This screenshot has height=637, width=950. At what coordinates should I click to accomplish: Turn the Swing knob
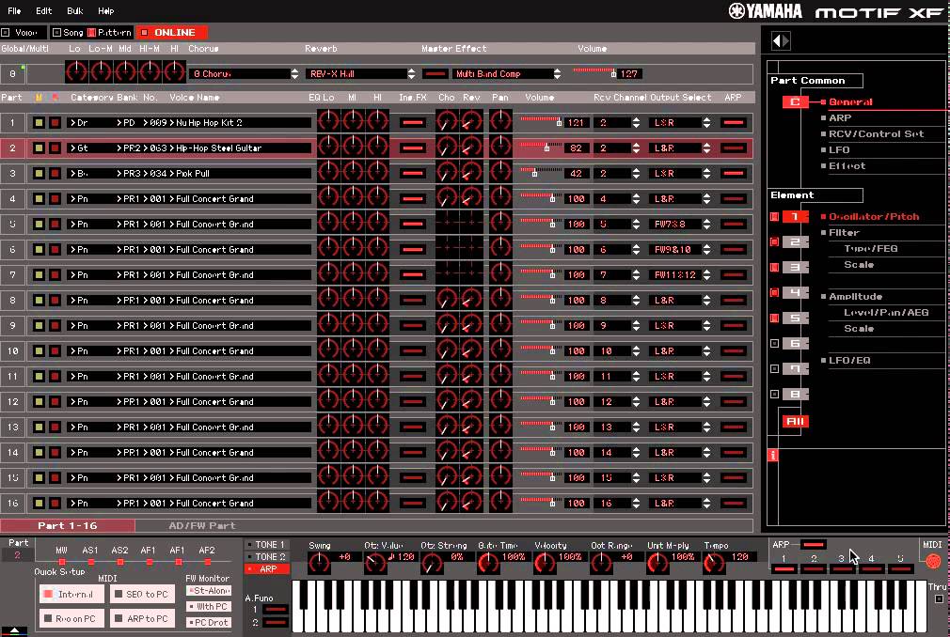tap(319, 563)
